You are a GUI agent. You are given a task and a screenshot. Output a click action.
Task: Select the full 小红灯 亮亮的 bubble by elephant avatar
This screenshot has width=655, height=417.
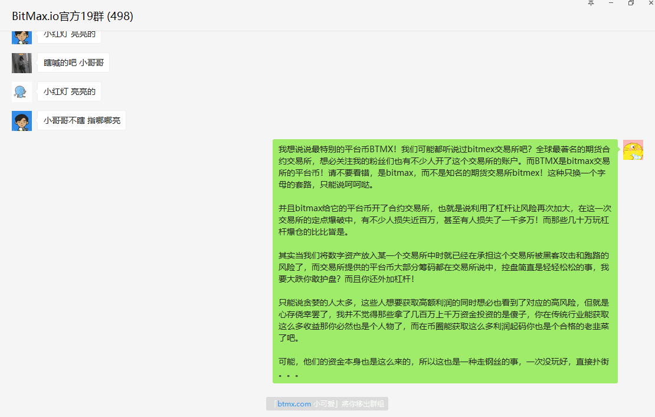(70, 91)
